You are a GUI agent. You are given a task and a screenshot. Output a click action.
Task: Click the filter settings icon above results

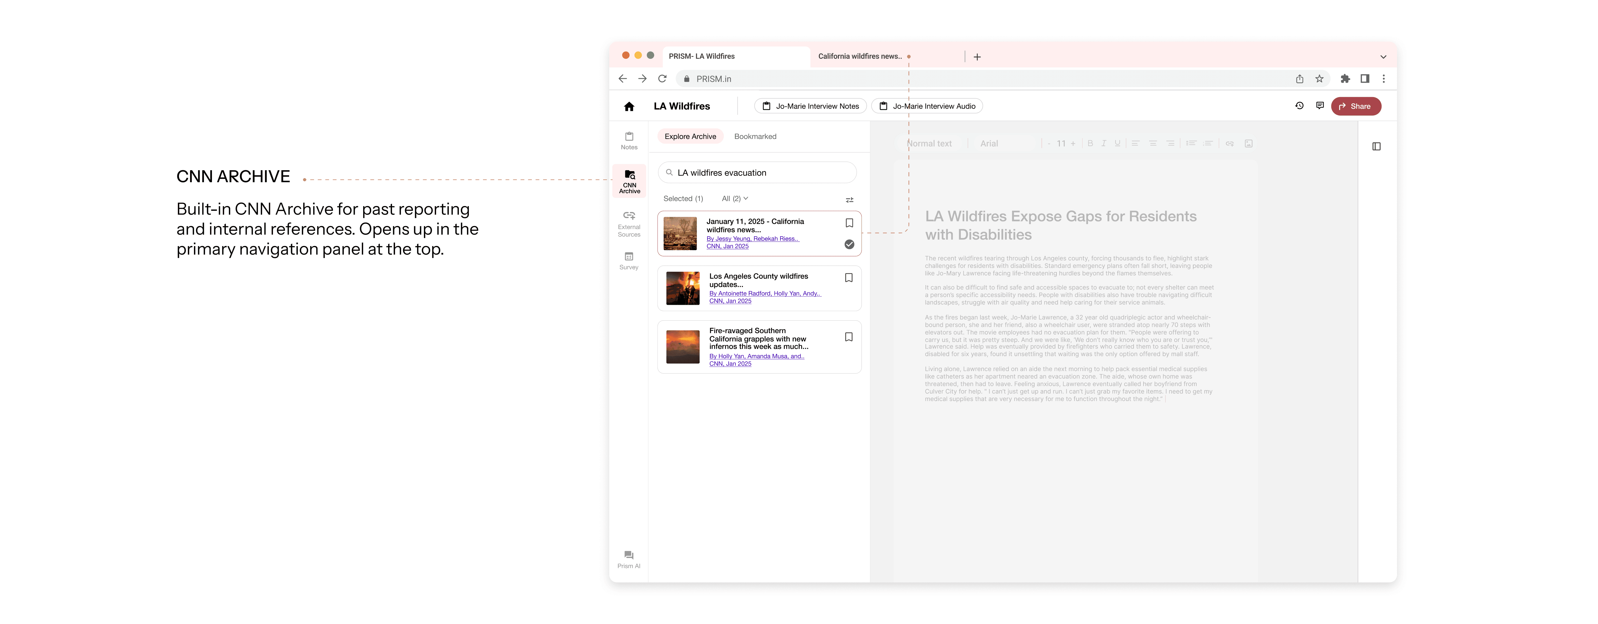(849, 200)
